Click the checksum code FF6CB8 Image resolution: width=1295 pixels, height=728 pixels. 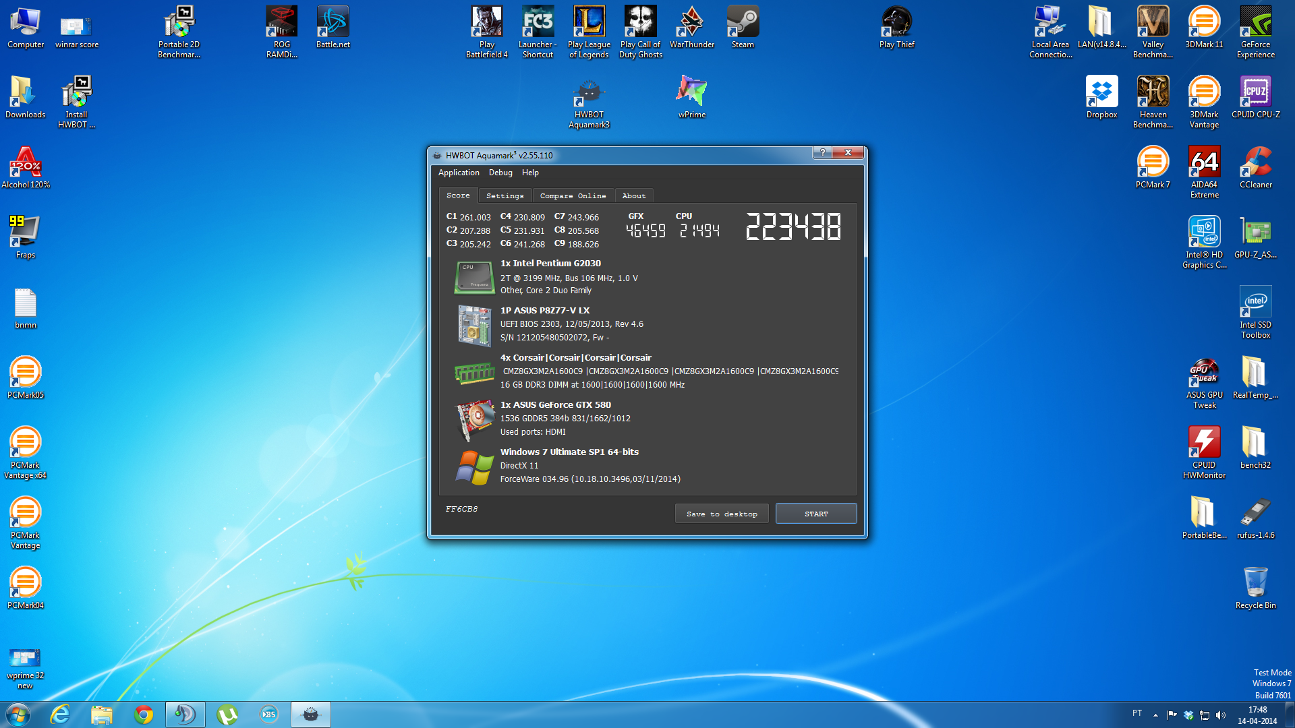pyautogui.click(x=461, y=509)
